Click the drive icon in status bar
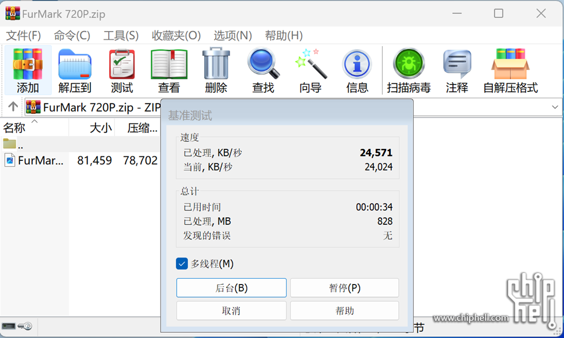This screenshot has height=338, width=564. [x=9, y=326]
